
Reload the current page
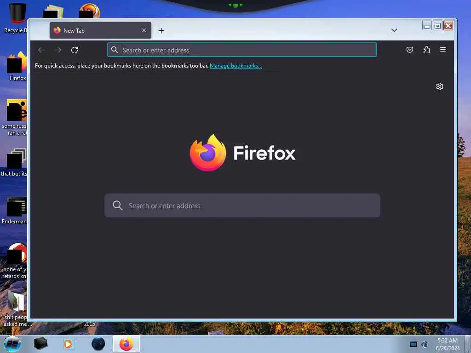[75, 50]
